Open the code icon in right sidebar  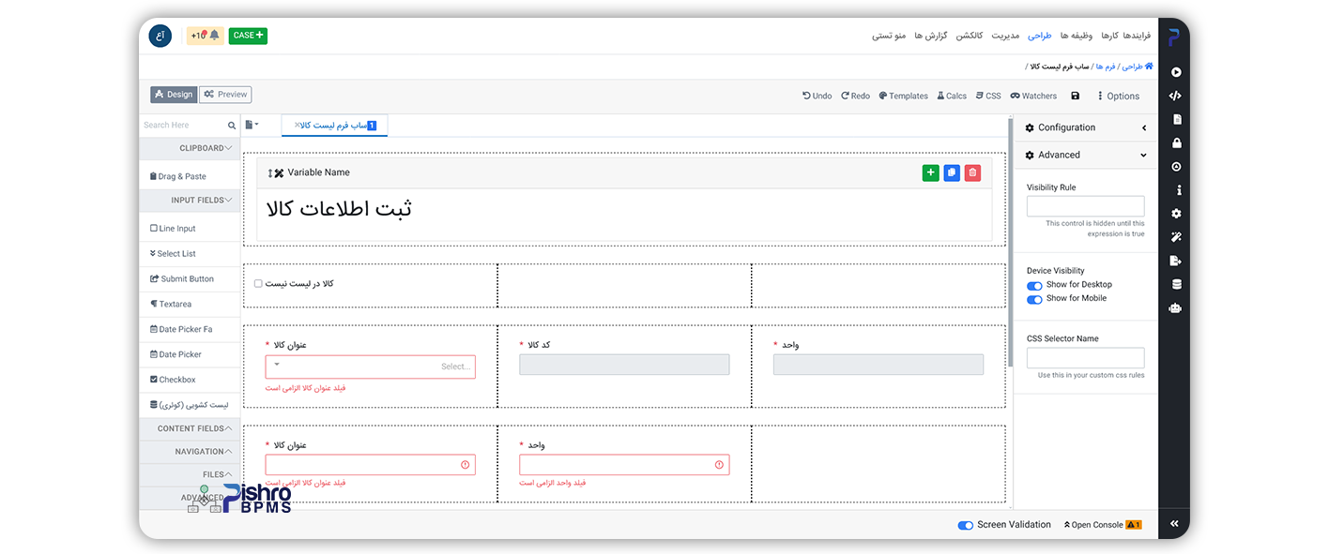click(x=1175, y=96)
